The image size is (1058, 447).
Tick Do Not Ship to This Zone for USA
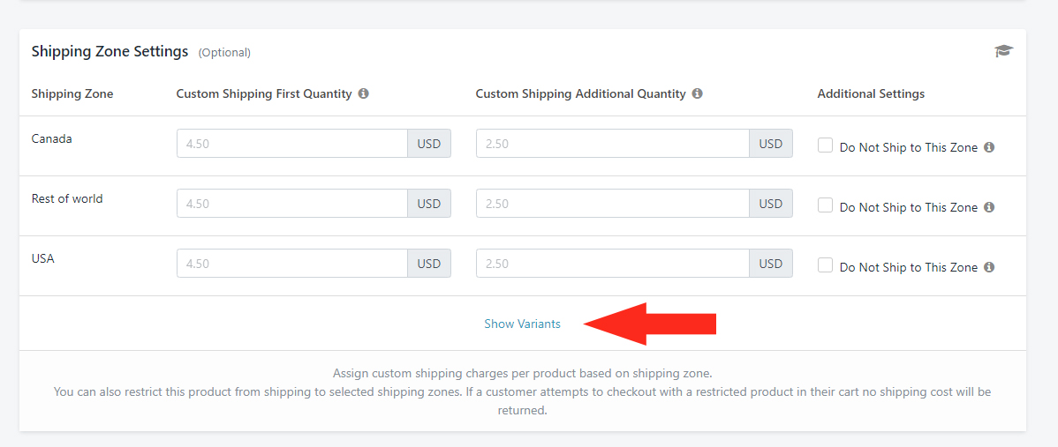pos(825,265)
